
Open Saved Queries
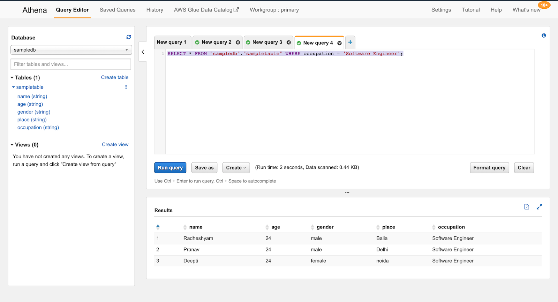pyautogui.click(x=118, y=10)
